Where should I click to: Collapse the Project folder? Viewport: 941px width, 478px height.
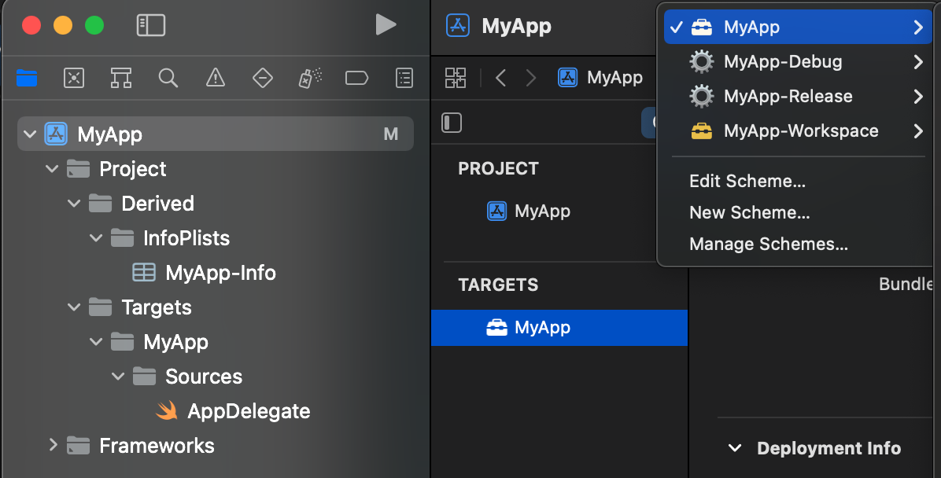[x=52, y=169]
